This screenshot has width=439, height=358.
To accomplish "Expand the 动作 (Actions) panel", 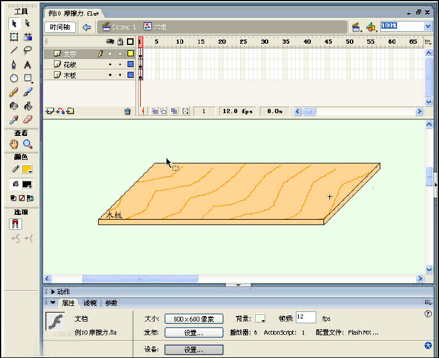I will click(x=53, y=292).
